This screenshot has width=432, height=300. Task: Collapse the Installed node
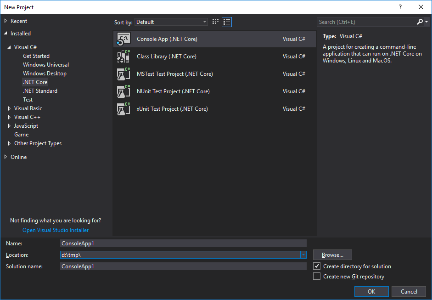pos(6,34)
